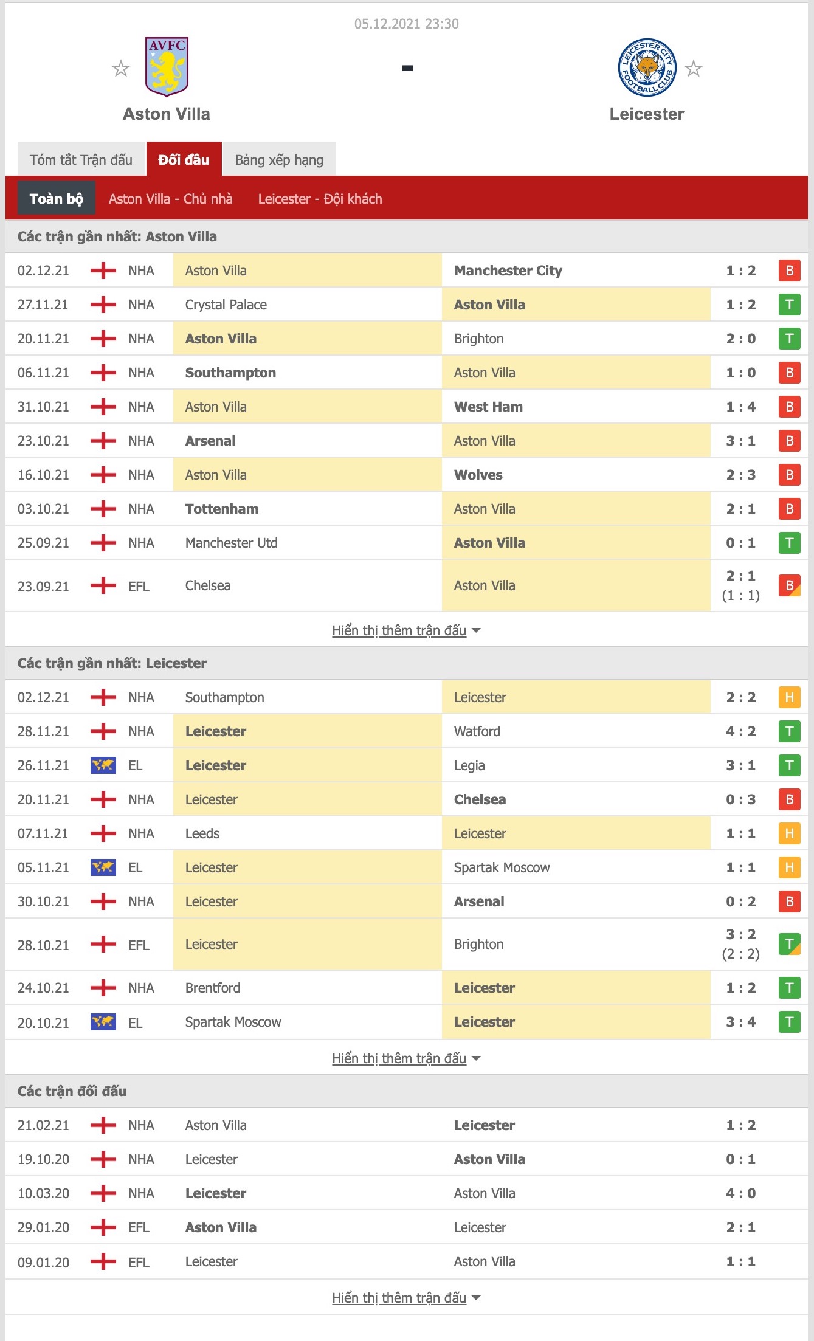Favorite Leicester with the star icon
This screenshot has width=814, height=1341.
(x=694, y=68)
